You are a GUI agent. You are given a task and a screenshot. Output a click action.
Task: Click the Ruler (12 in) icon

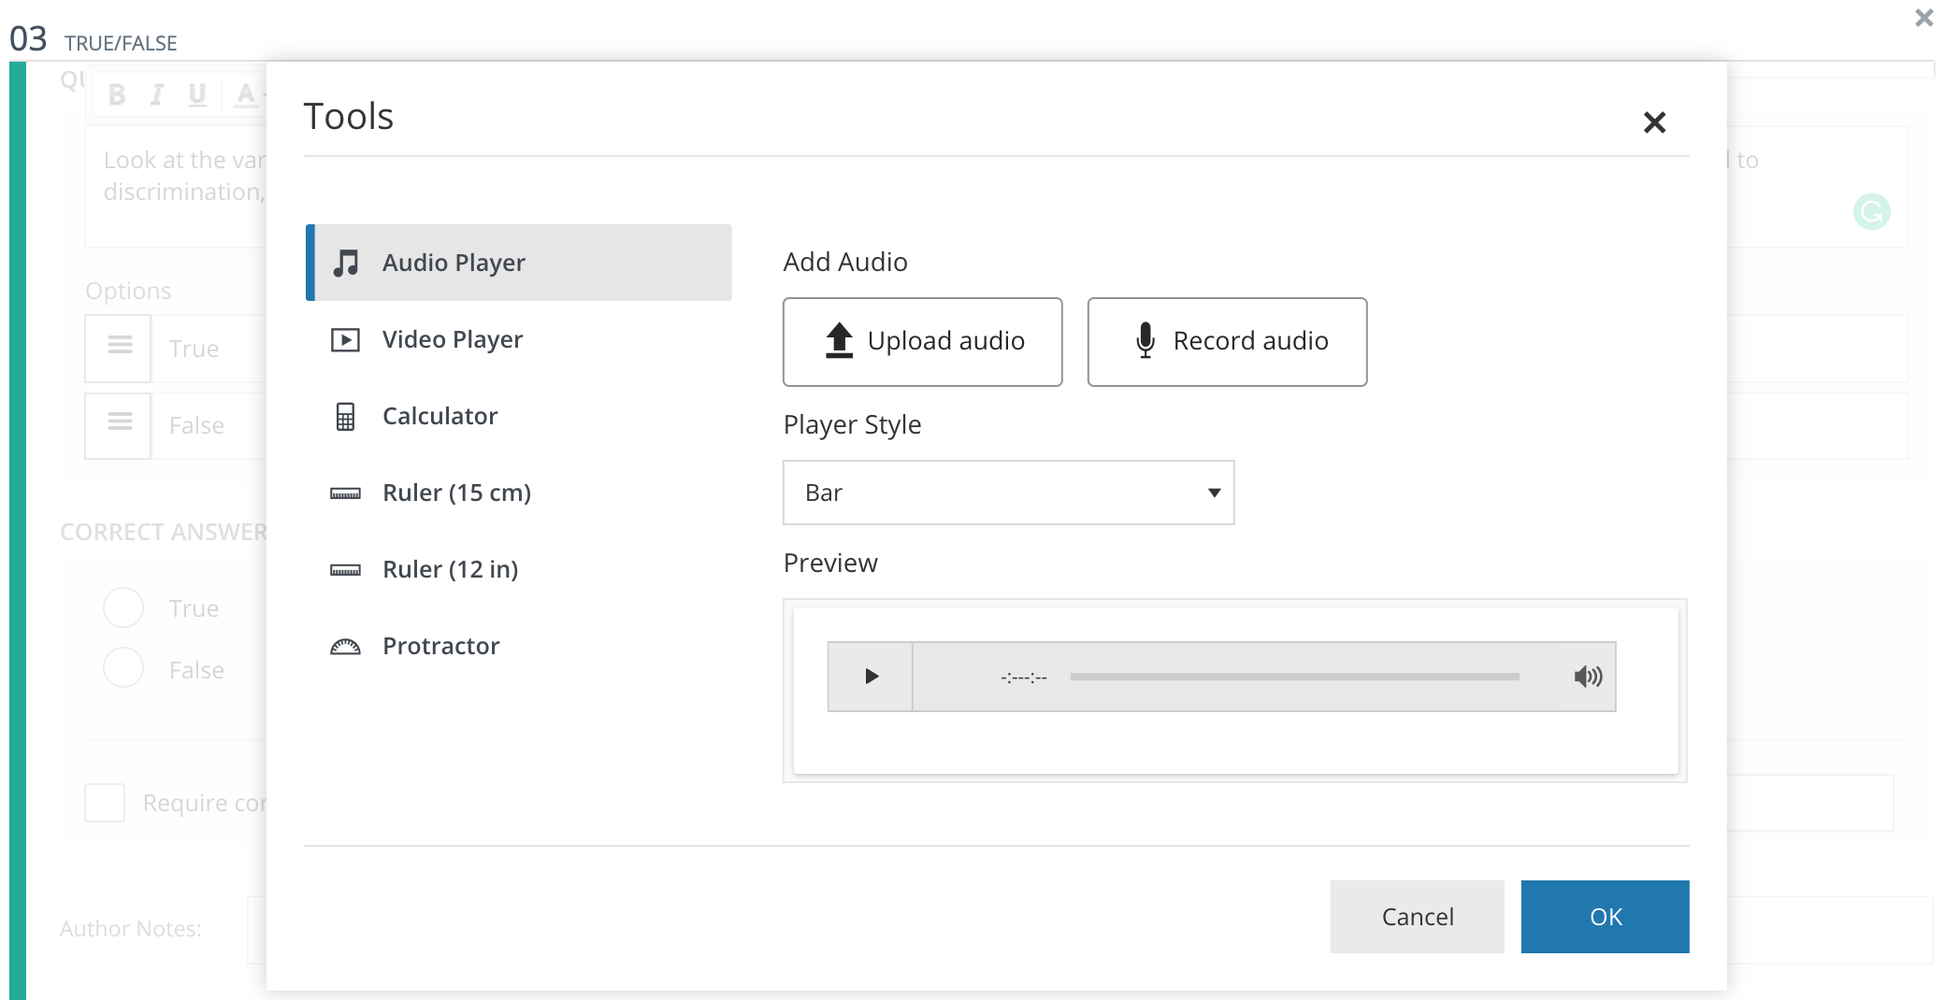tap(345, 570)
